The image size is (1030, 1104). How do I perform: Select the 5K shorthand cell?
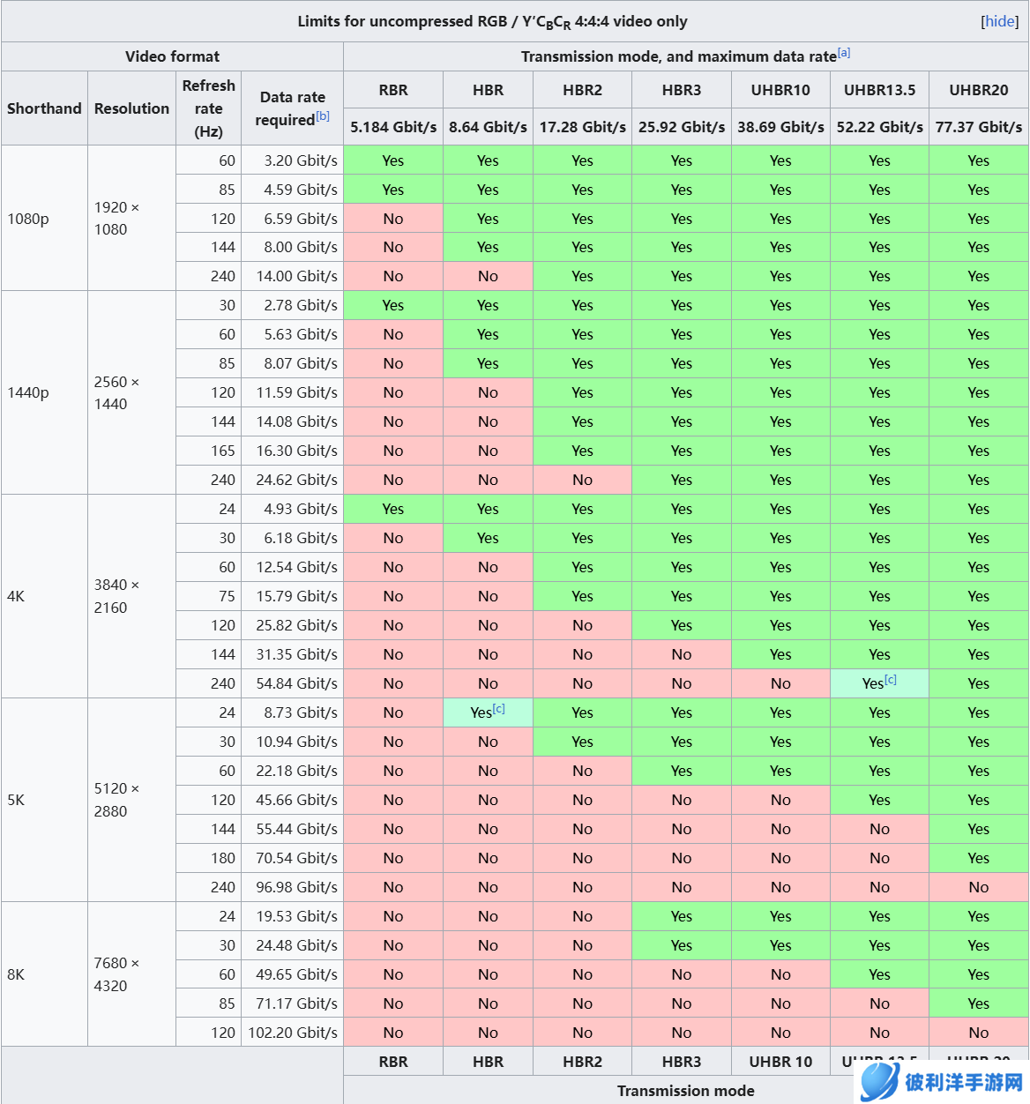(16, 800)
